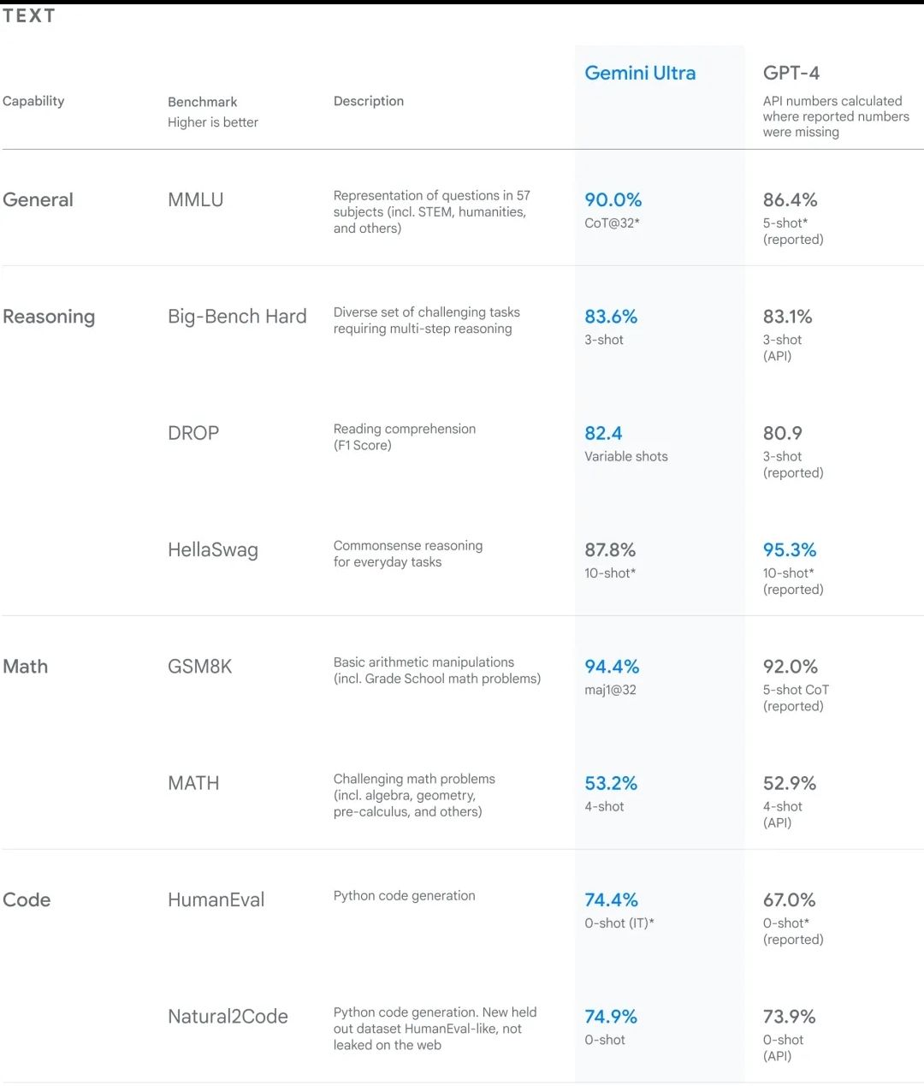Click the GPT-4 column header
924x1086 pixels.
click(791, 74)
